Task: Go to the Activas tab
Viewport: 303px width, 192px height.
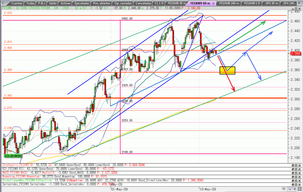Action: click(65, 3)
